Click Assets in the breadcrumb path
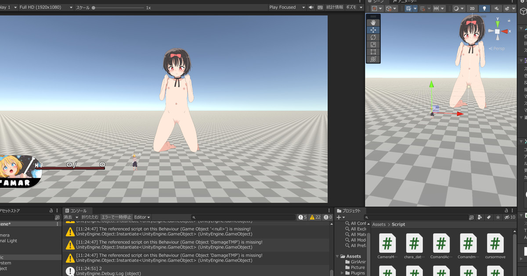The width and height of the screenshot is (527, 276). pos(379,224)
